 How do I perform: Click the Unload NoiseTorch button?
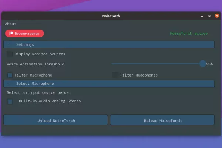pyautogui.click(x=55, y=120)
